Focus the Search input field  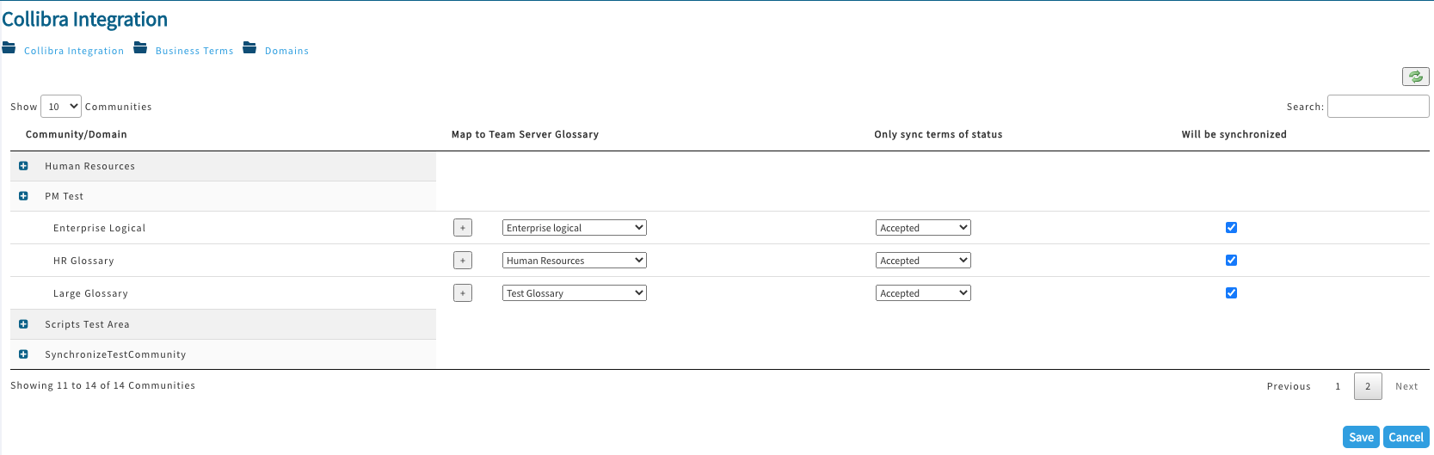[x=1378, y=107]
